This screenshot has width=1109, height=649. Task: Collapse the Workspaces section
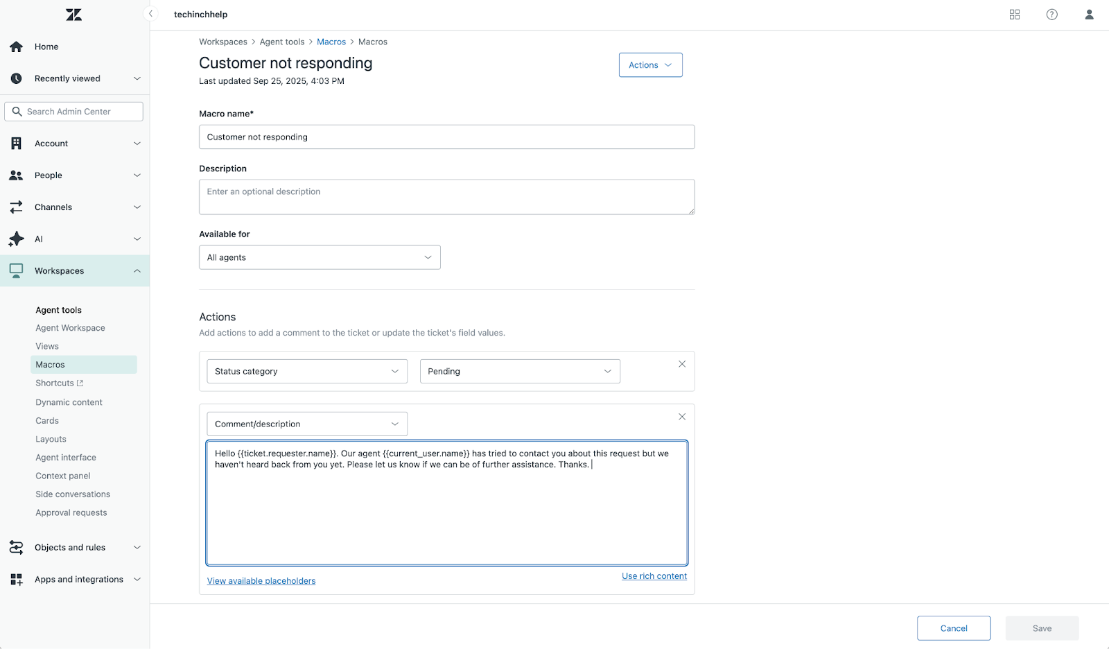(137, 270)
